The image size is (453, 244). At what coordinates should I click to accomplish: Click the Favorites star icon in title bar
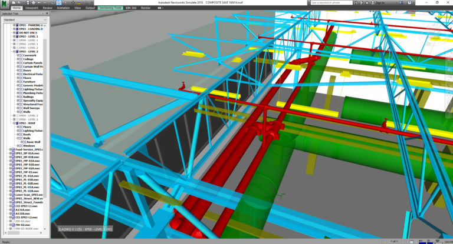[x=367, y=2]
